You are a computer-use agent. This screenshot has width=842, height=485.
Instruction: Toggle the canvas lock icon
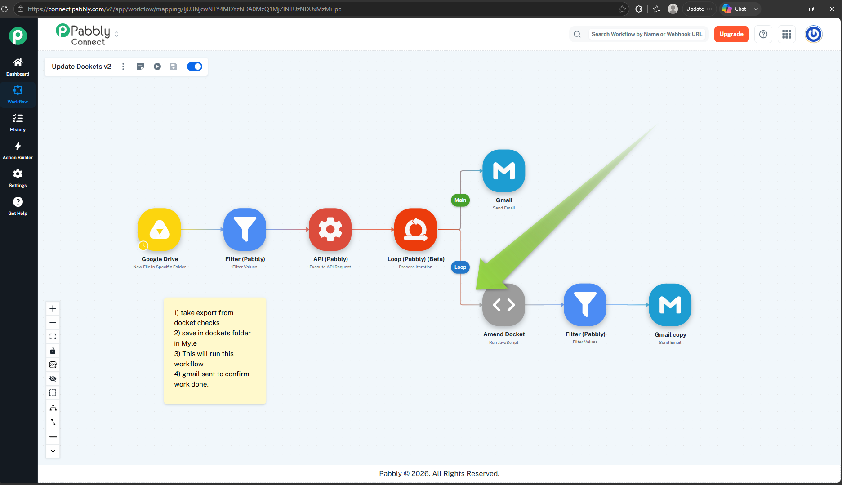pos(53,351)
